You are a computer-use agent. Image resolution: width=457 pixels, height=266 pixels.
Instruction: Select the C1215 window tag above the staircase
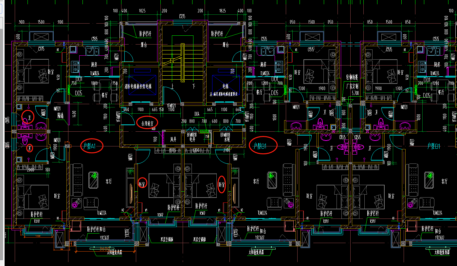click(182, 16)
